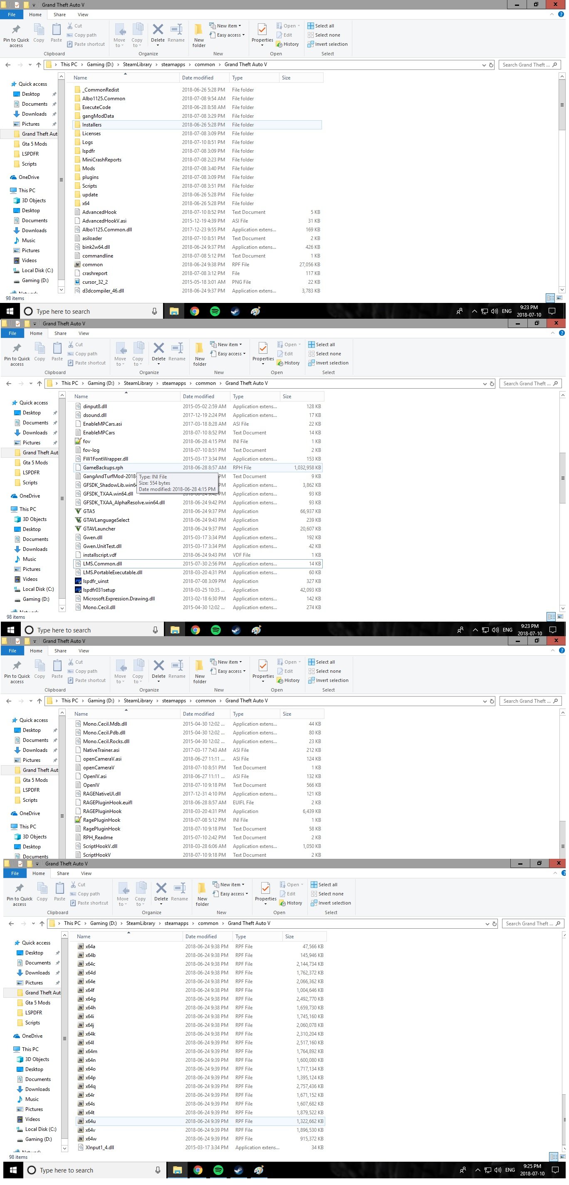Sort by Size column in the second window
Screen dimensions: 569x1185
(x=301, y=397)
